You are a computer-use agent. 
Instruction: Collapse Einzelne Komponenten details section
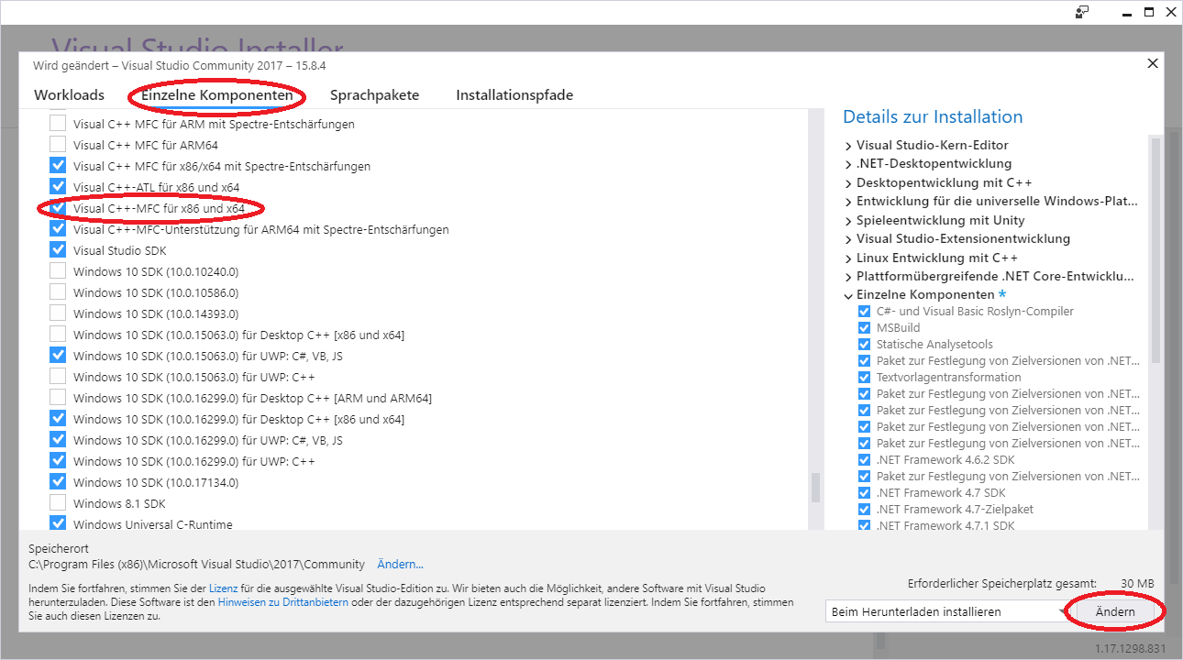[848, 295]
